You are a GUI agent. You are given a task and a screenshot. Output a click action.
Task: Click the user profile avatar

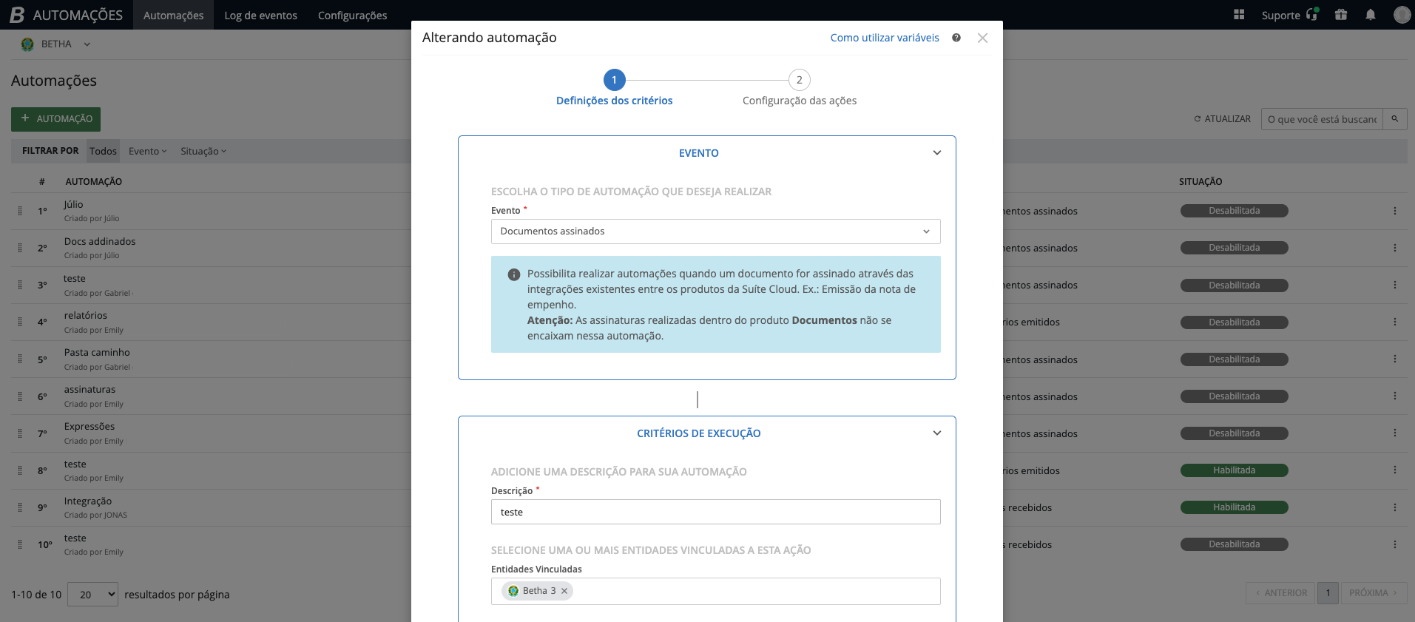(1401, 15)
